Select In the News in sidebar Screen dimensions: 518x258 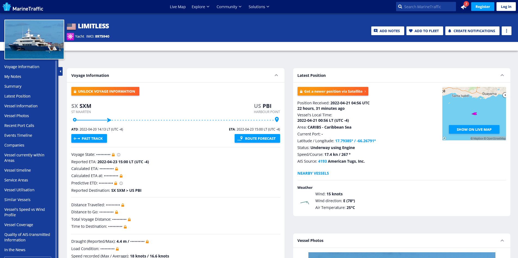click(x=15, y=250)
